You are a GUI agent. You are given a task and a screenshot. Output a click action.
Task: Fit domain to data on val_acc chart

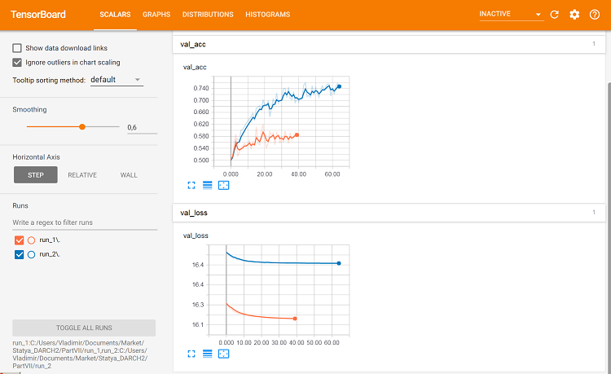click(224, 186)
